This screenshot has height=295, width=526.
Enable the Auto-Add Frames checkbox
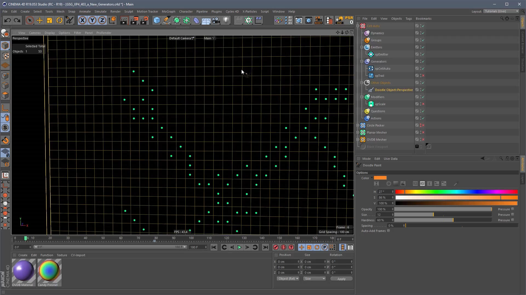[388, 231]
